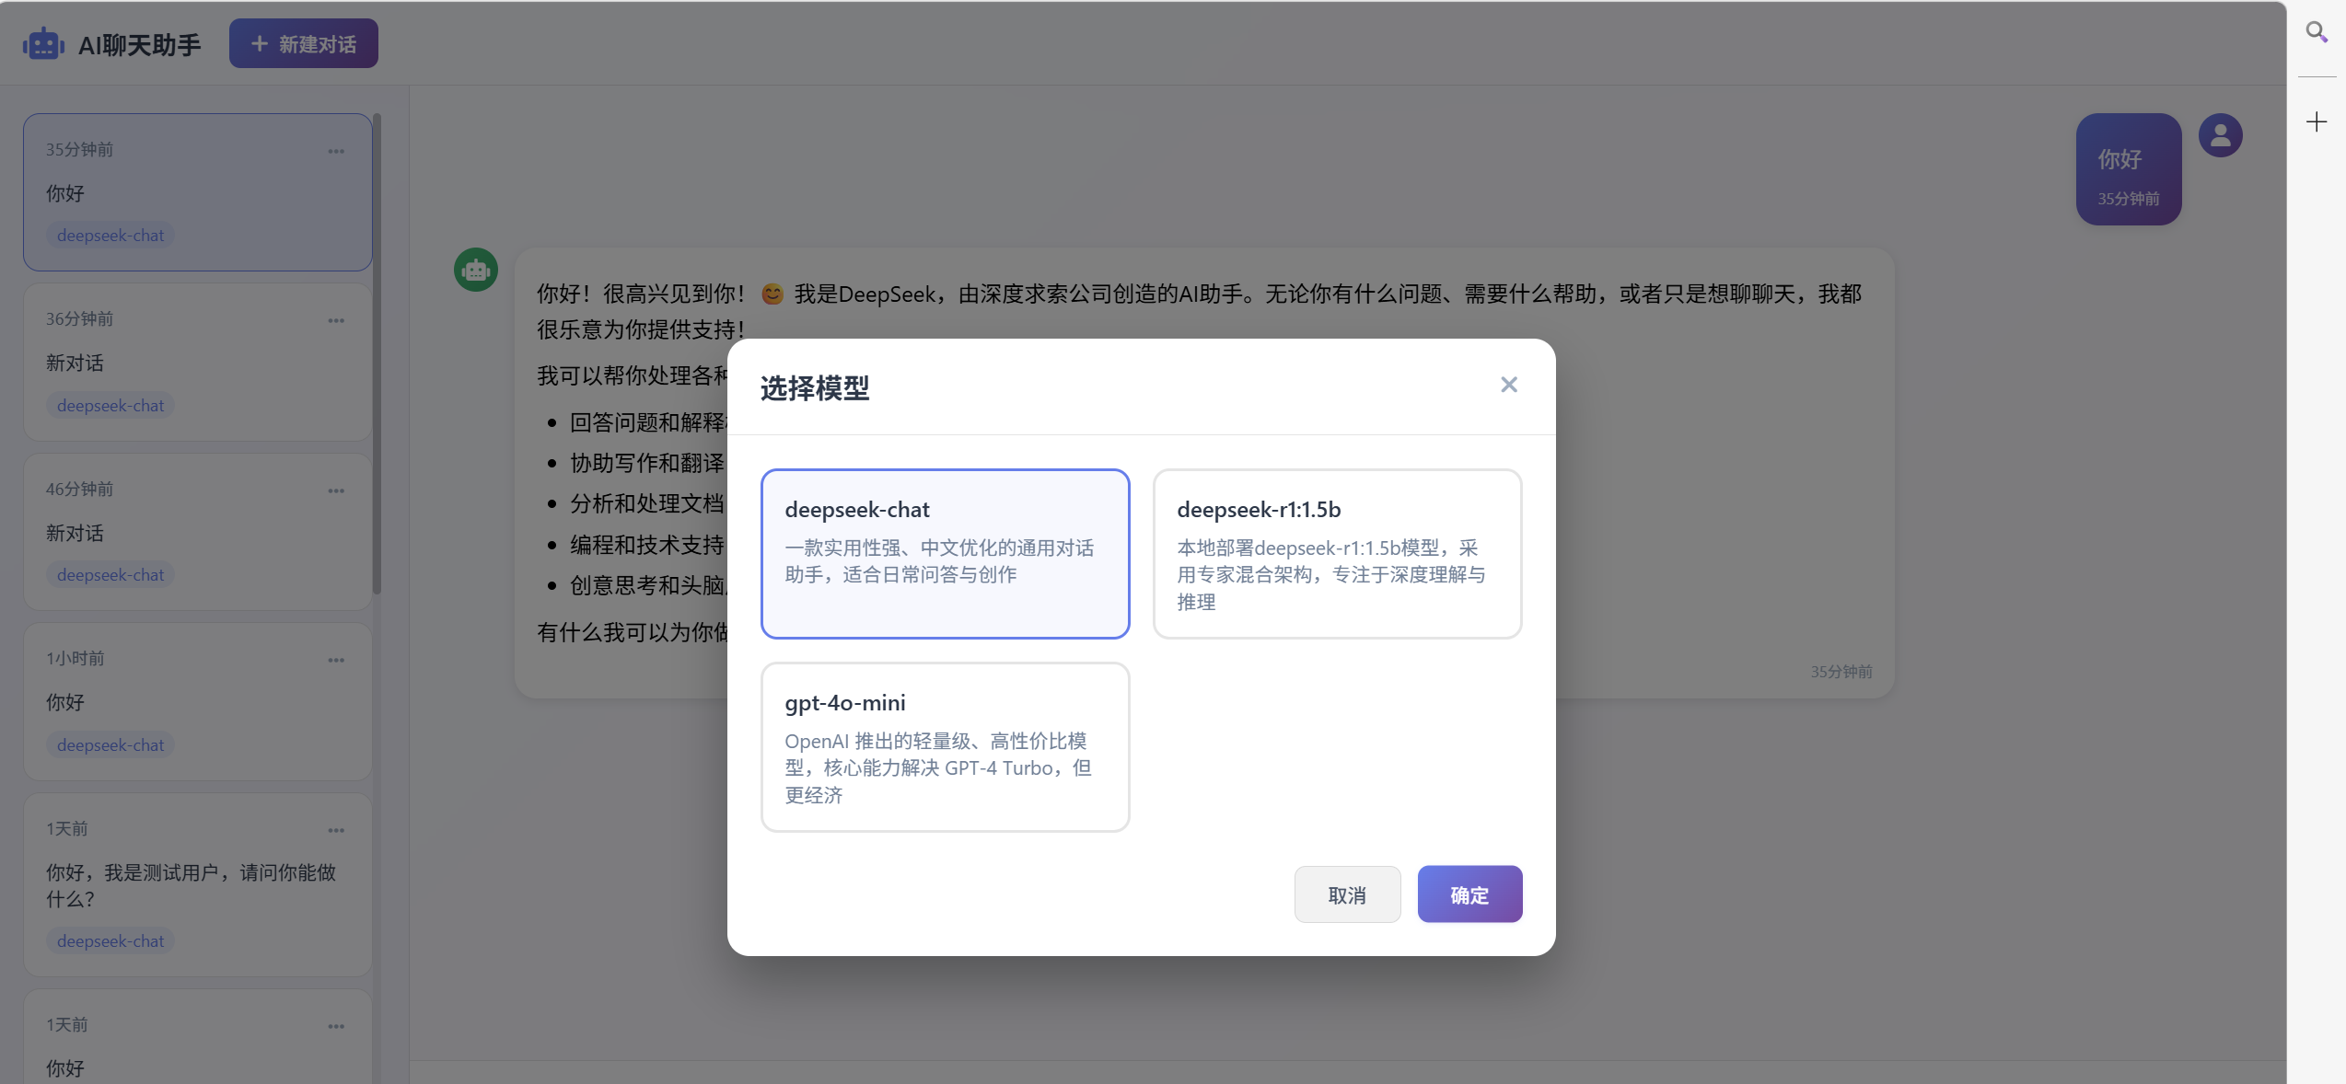Select the deepseek-r1:1.5b model card
The image size is (2346, 1084).
[x=1337, y=553]
